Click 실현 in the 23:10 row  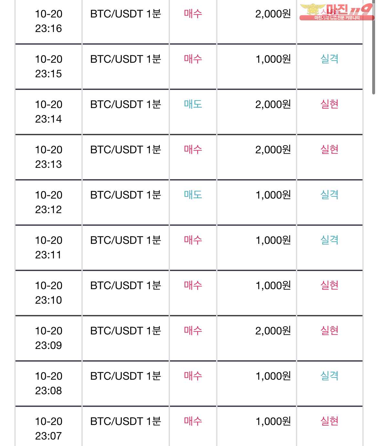point(329,285)
